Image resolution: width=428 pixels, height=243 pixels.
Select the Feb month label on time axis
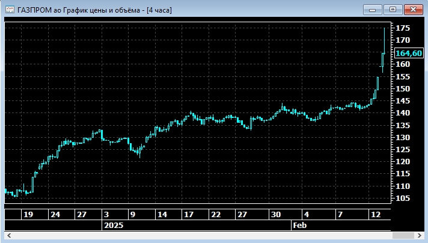tap(299, 225)
